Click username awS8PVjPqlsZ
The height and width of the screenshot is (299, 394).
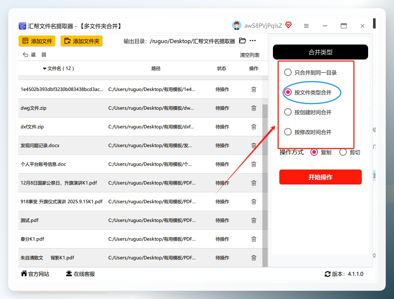point(263,26)
